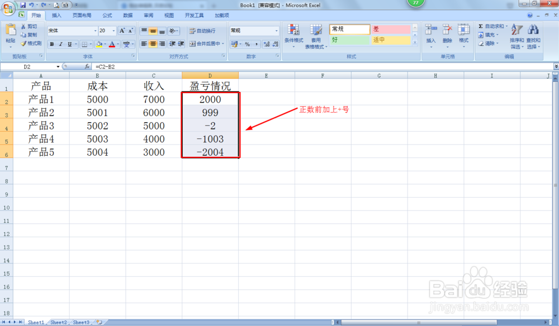Viewport: 559px width, 326px height.
Task: Save the workbook from Quick Access Toolbar
Action: click(x=23, y=5)
